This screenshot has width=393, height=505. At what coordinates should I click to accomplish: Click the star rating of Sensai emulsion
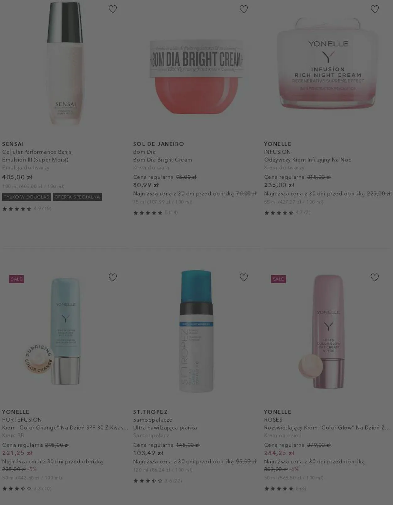coord(27,209)
